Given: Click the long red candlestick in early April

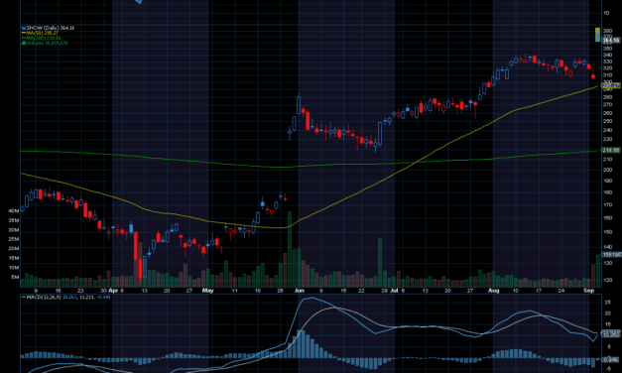Looking at the screenshot, I should pos(135,246).
